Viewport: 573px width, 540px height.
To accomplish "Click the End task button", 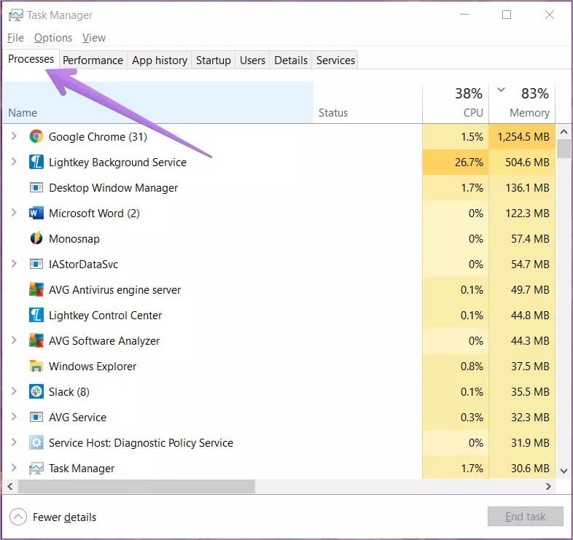I will (x=525, y=516).
